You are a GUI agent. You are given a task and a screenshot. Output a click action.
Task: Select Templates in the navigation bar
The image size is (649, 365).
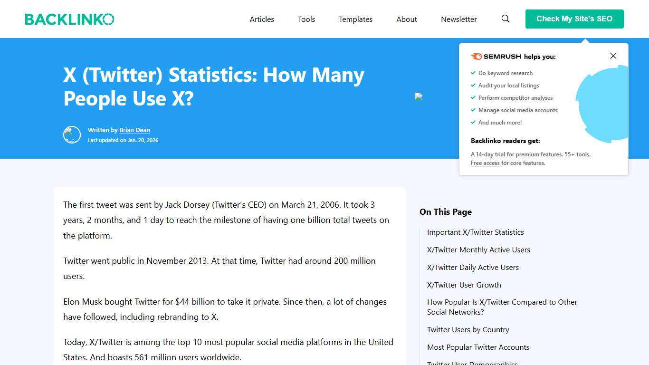coord(355,19)
